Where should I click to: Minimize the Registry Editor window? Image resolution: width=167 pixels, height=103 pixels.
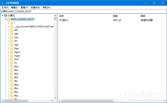pos(146,3)
